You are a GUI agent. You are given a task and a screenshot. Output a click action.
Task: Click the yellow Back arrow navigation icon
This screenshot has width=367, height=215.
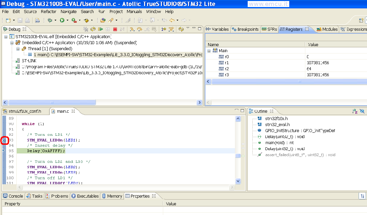coord(172,20)
